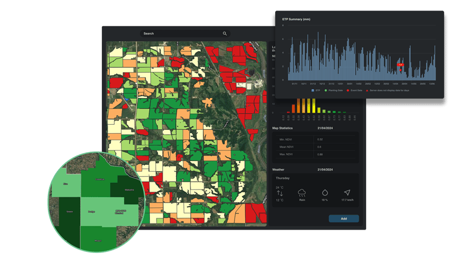Select the Dodge county region on map
The image size is (468, 263).
91,212
